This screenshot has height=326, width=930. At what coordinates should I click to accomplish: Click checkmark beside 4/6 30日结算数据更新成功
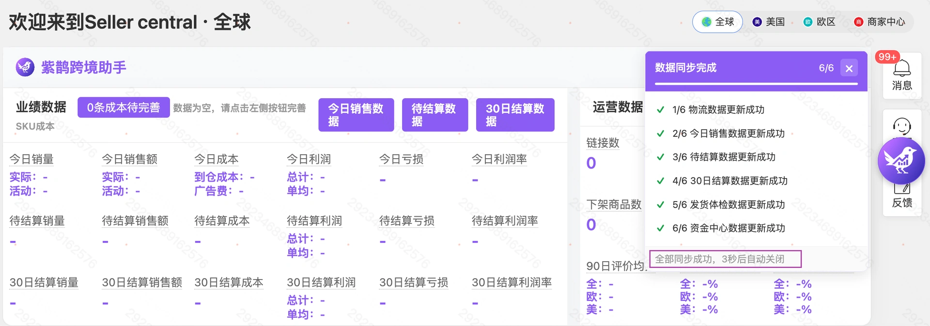click(660, 181)
